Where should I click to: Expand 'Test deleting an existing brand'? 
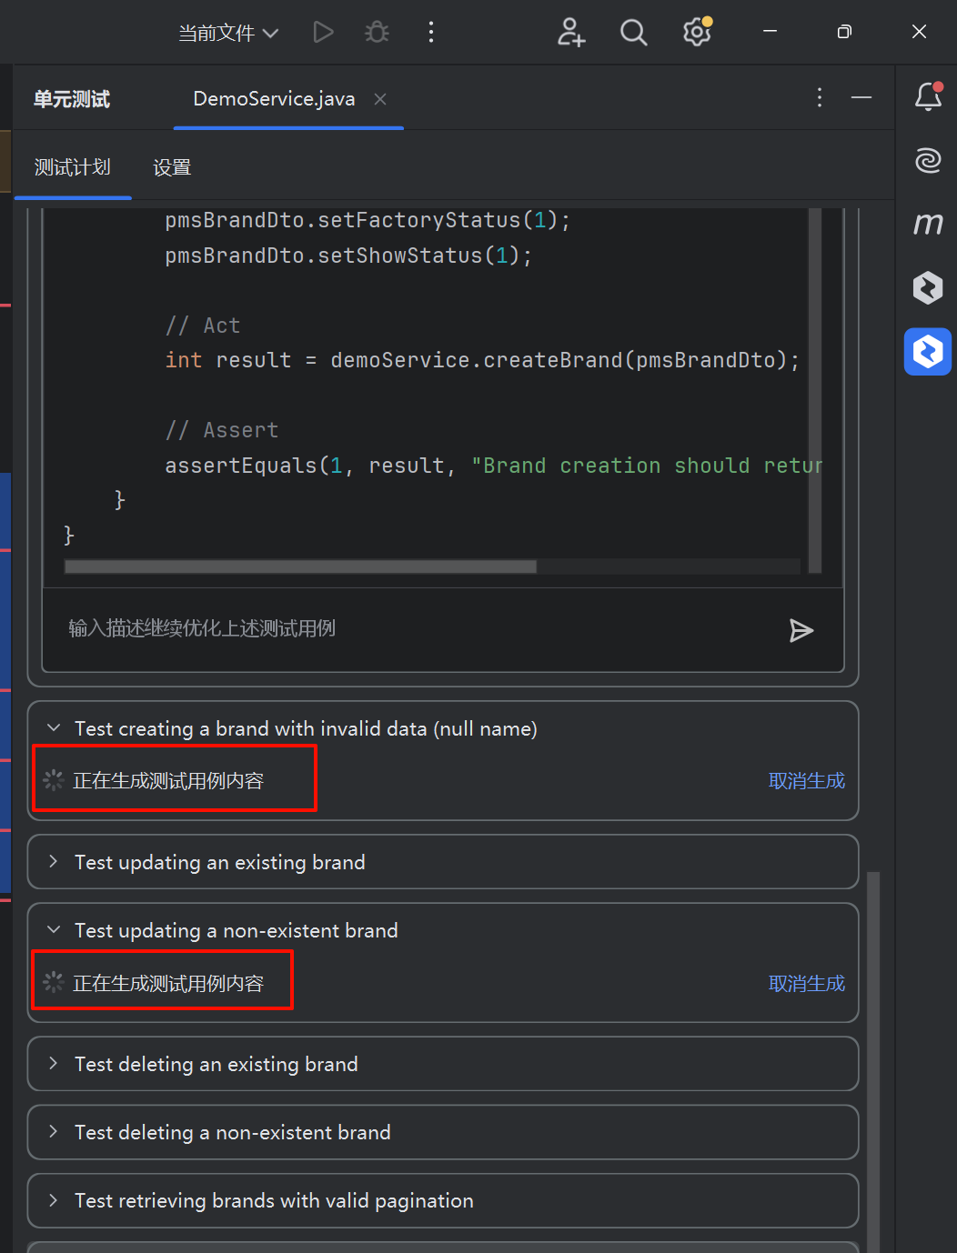54,1064
